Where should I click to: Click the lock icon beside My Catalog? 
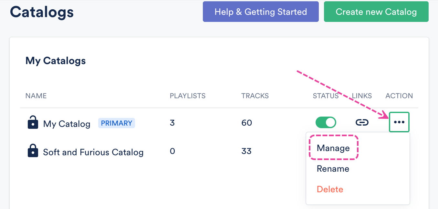33,123
